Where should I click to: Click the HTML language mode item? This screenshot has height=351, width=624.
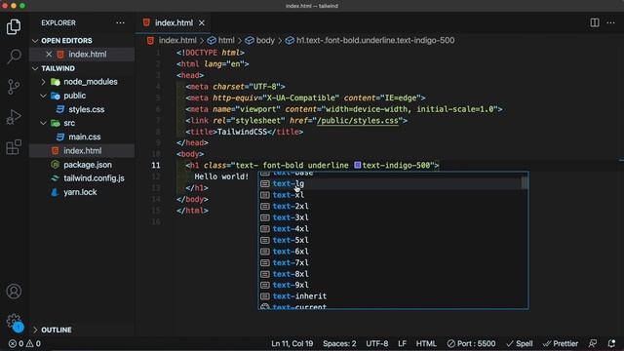pos(426,343)
